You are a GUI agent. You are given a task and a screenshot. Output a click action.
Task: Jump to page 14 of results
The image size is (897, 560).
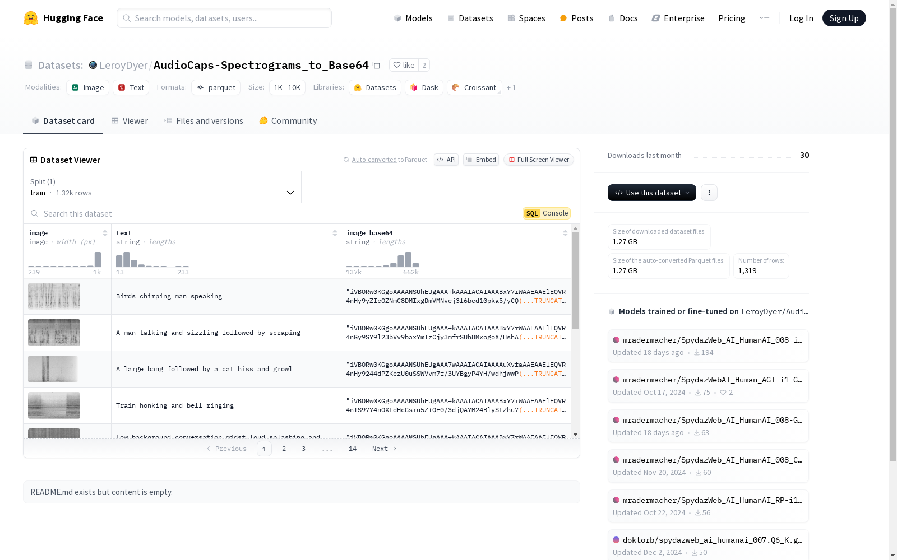pos(353,449)
